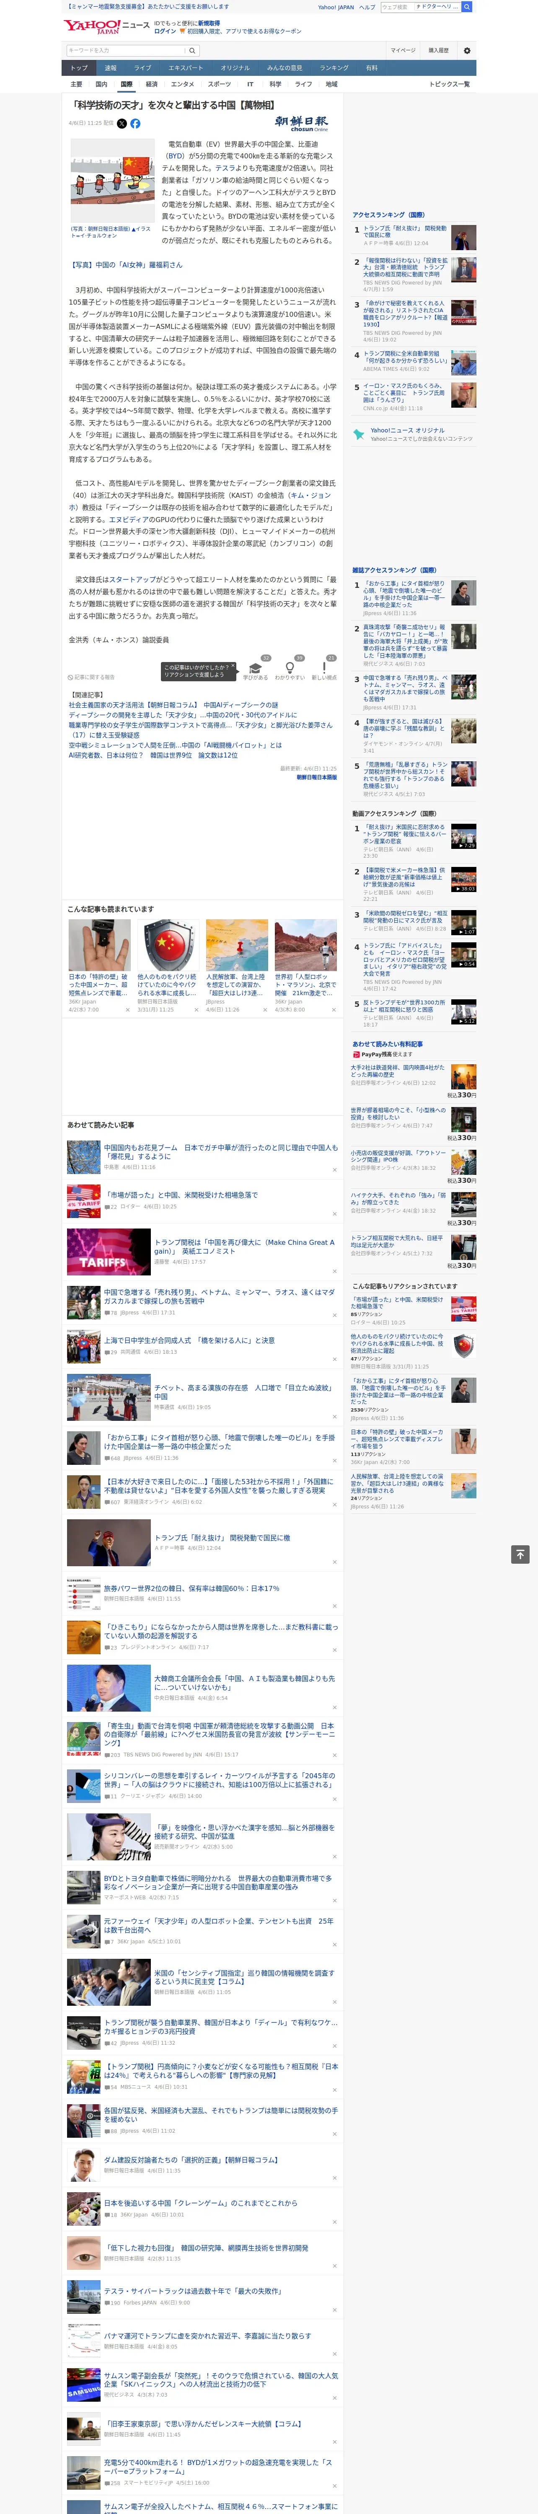Screen dimensions: 538x2514
Task: Open the emergency Myanmar earthquake donation banner
Action: click(x=147, y=7)
